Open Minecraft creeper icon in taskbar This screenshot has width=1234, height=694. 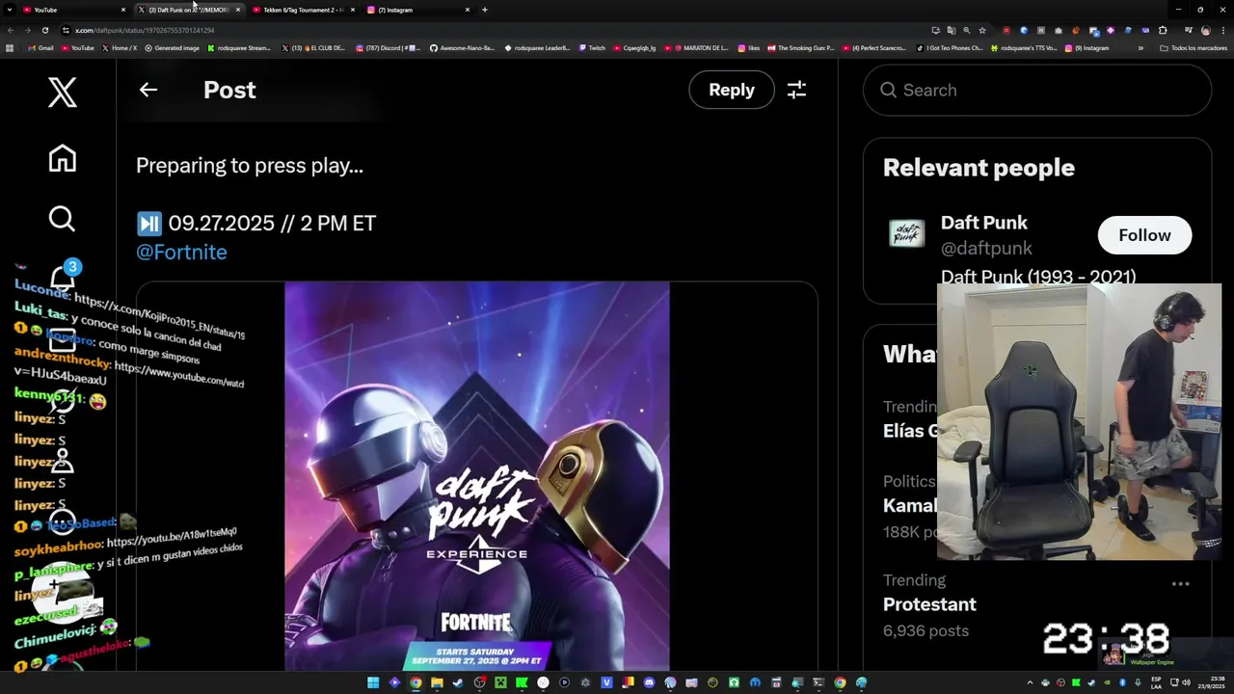click(500, 682)
